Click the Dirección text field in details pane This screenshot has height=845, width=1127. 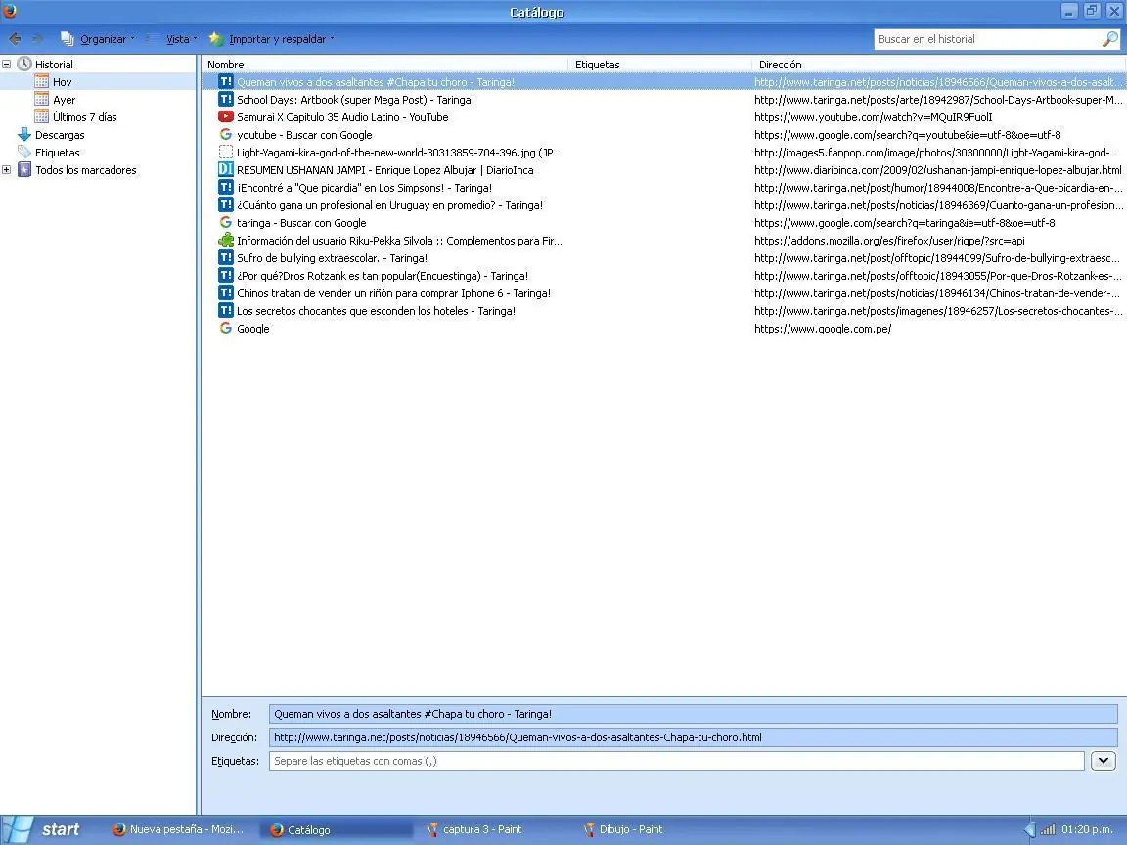point(693,737)
